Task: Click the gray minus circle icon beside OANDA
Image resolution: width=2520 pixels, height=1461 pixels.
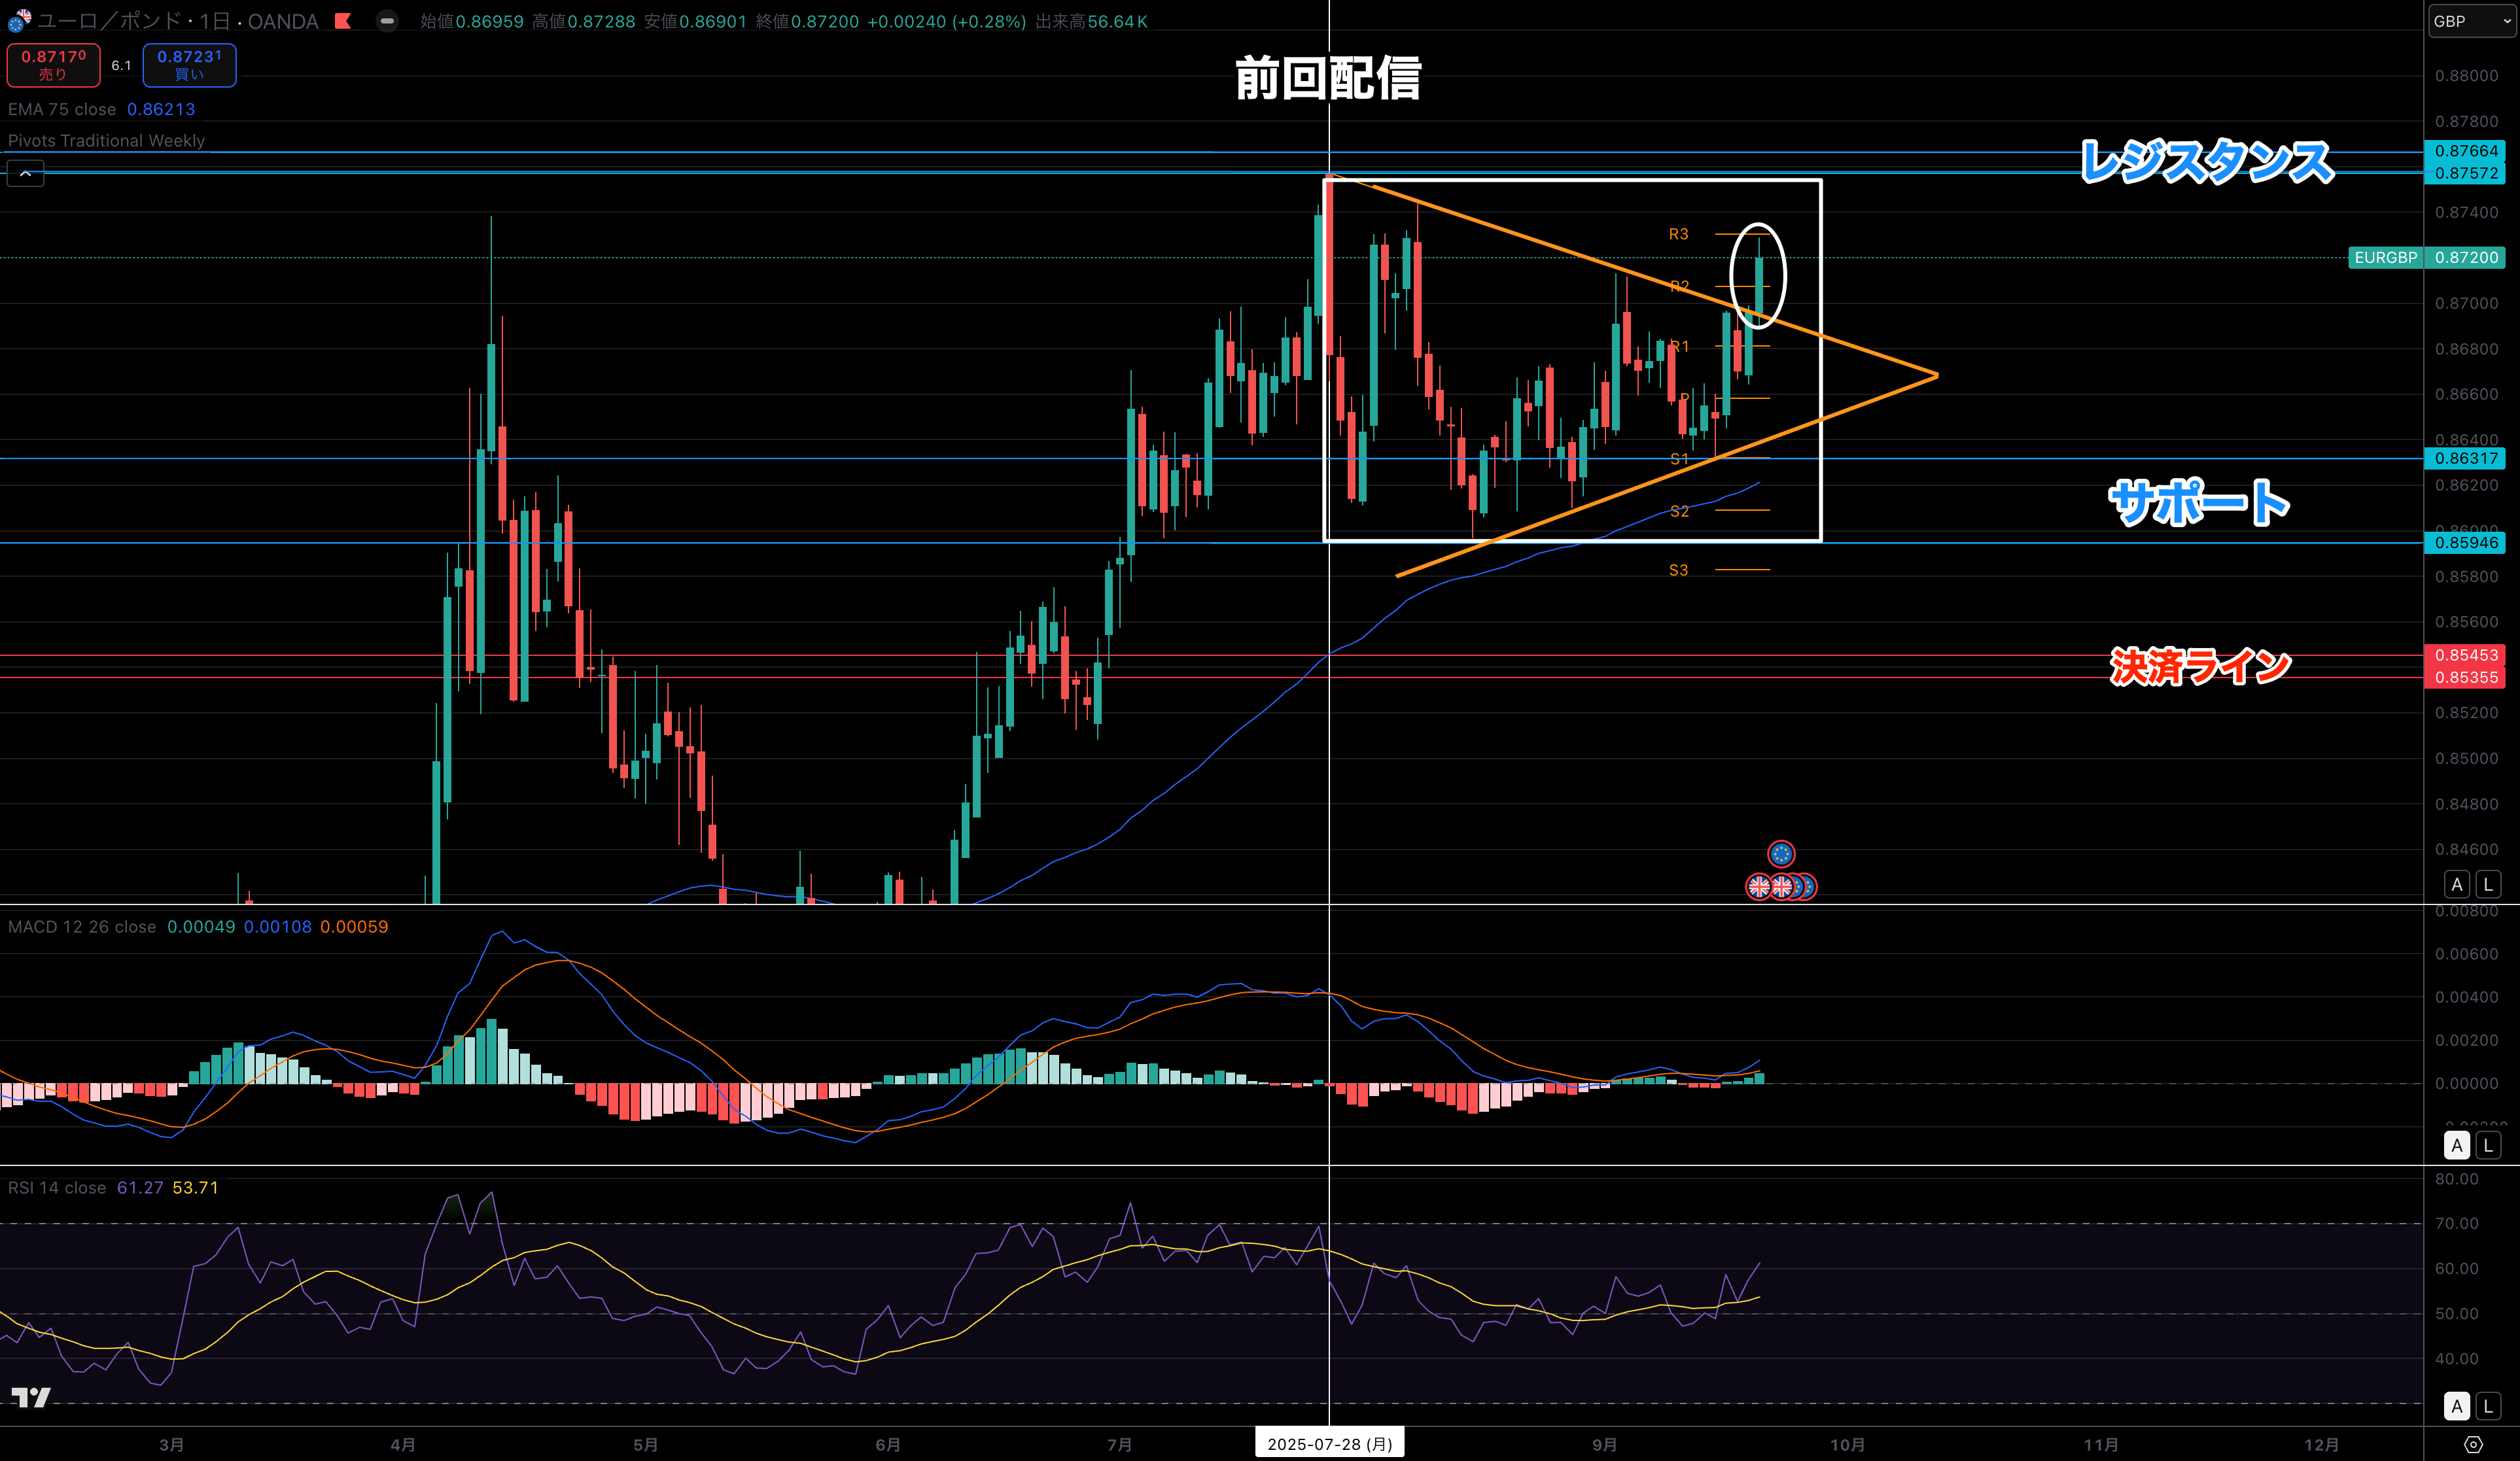Action: 387,21
